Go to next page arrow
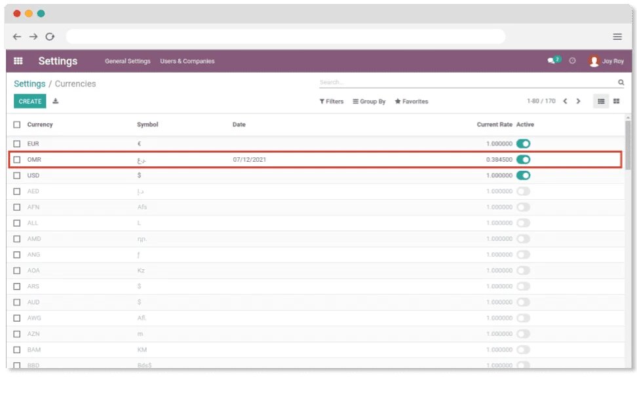 (x=578, y=102)
